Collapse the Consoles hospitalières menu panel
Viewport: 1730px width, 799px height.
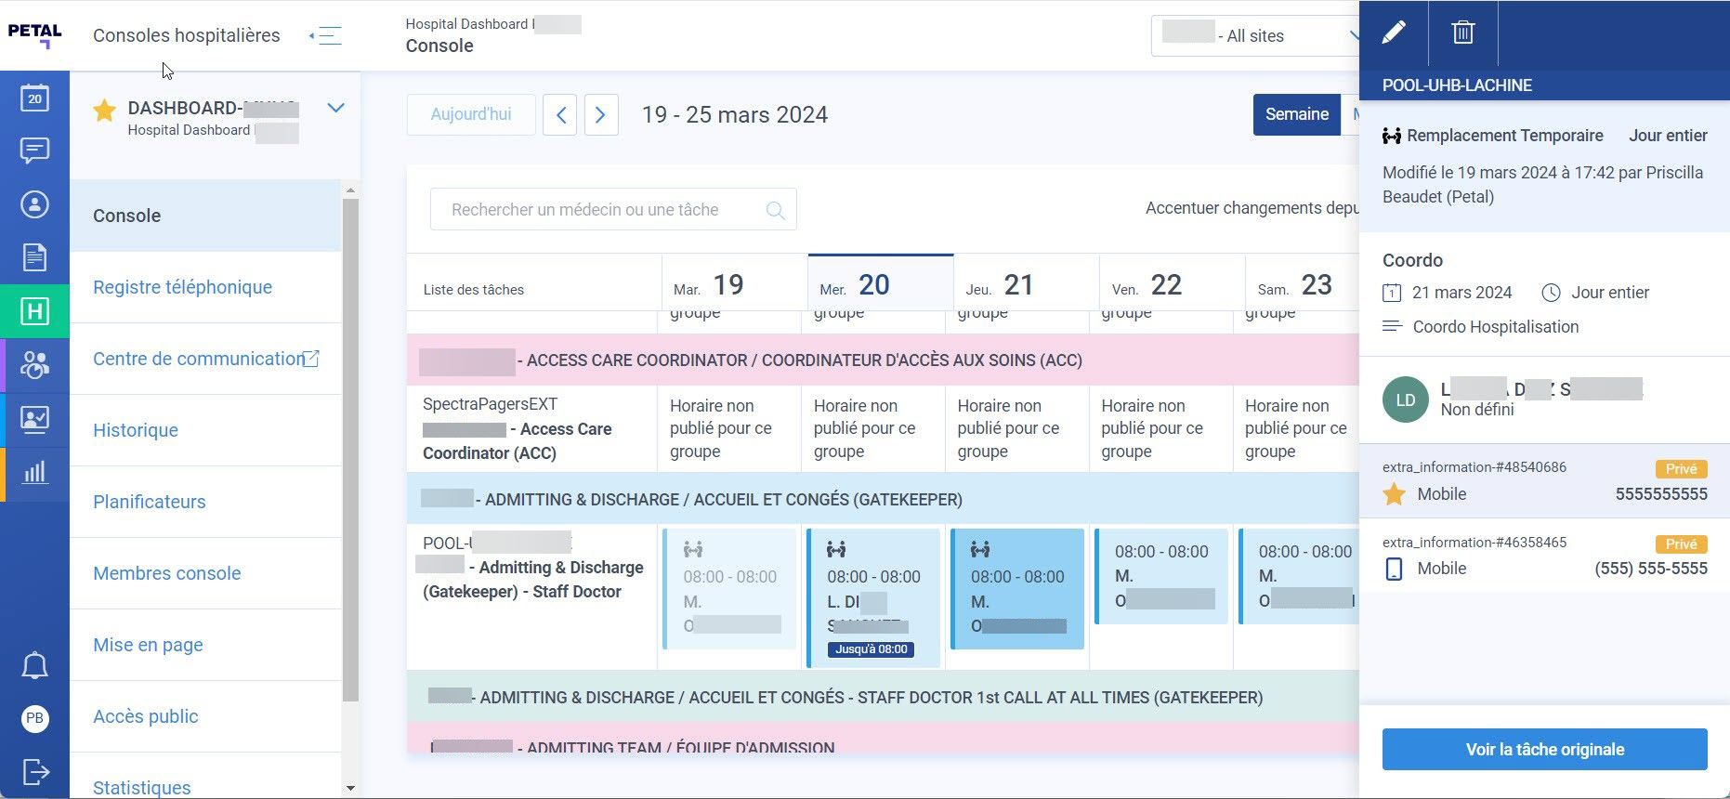tap(325, 36)
